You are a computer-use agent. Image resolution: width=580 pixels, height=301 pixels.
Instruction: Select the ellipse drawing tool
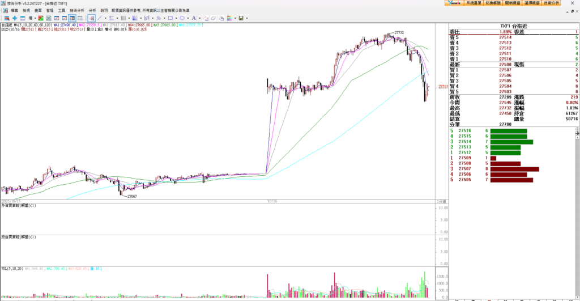point(181,18)
